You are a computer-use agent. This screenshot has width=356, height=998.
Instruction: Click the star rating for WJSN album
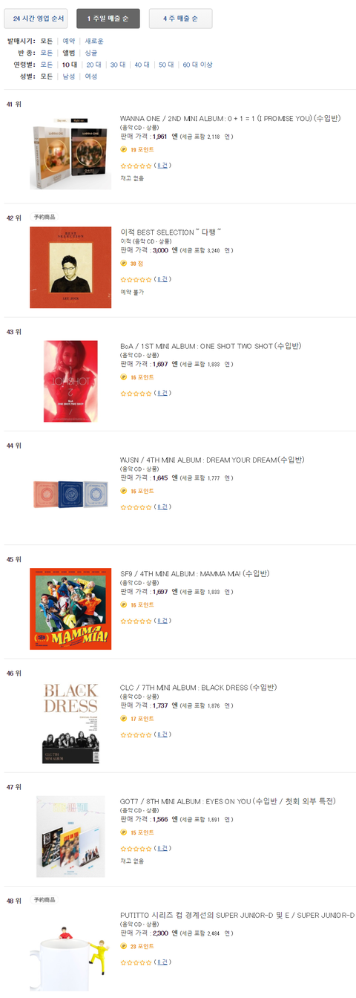136,507
